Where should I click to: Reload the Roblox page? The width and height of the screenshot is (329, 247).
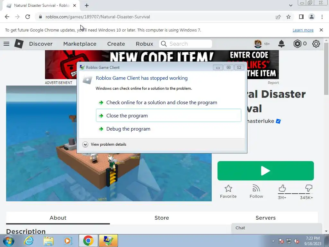[28, 17]
